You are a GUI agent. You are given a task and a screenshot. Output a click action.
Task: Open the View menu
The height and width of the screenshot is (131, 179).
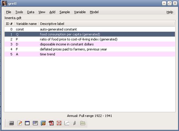[42, 12]
